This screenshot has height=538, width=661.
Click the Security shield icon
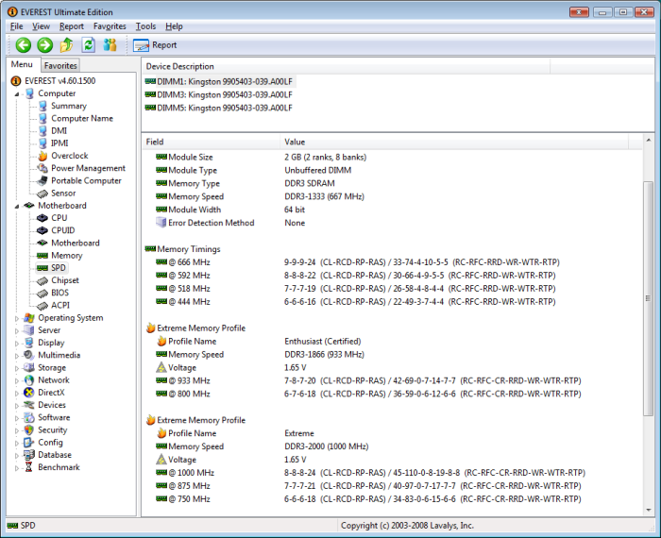(28, 430)
